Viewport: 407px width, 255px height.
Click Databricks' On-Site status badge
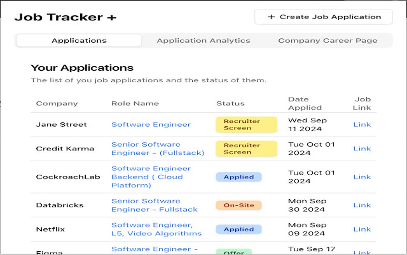click(239, 205)
